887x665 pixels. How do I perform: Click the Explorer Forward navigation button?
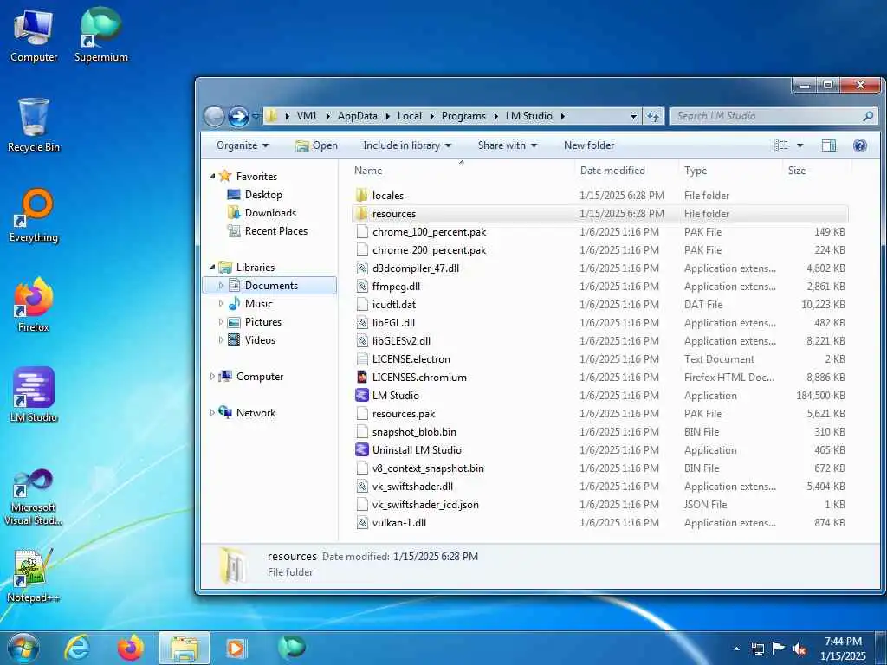(x=238, y=116)
